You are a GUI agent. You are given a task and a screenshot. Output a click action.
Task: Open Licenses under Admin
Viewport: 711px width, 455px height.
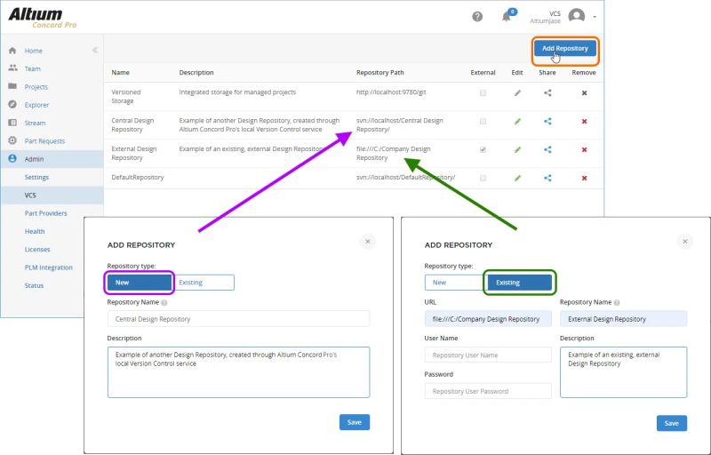pyautogui.click(x=37, y=250)
